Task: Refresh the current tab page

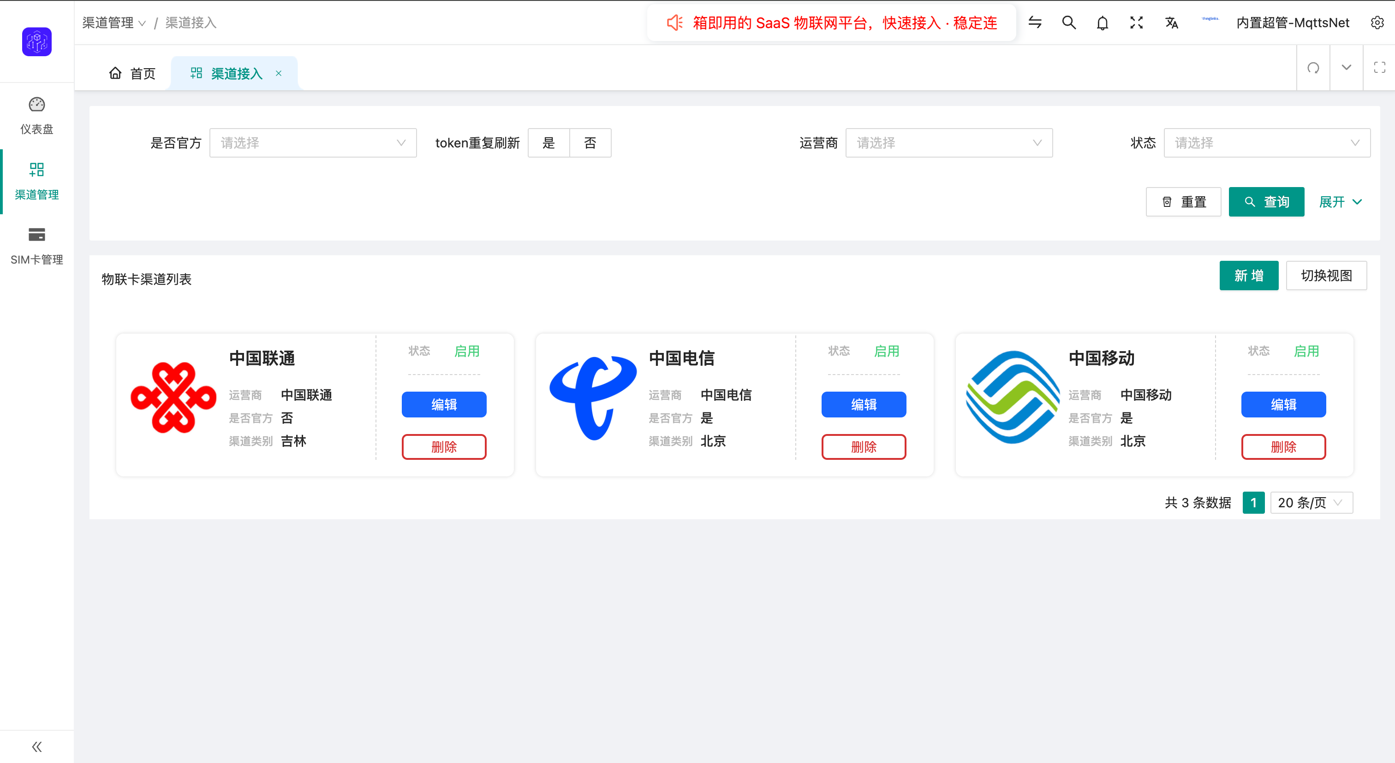Action: (x=1313, y=68)
